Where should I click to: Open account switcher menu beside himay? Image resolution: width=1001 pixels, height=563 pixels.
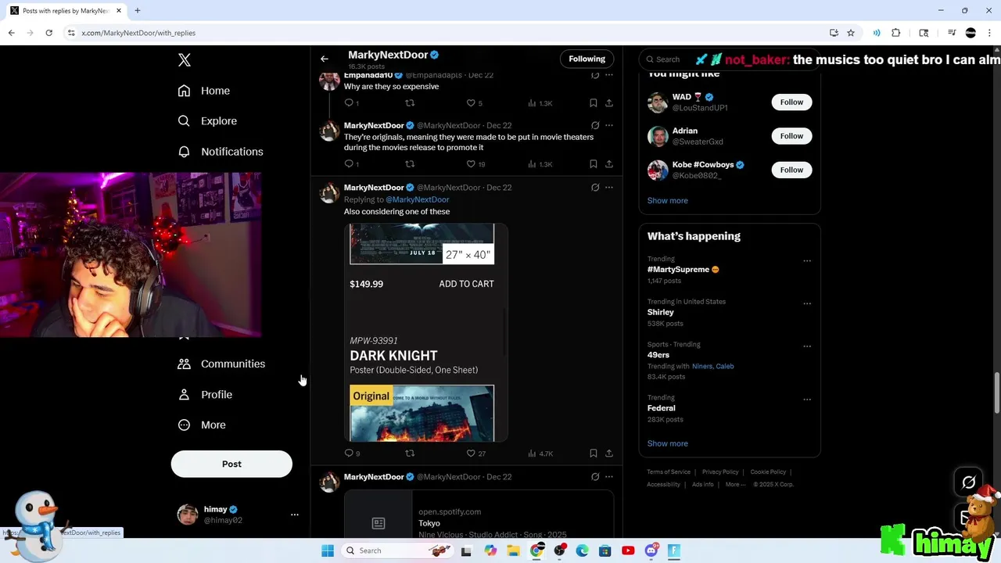(x=295, y=515)
